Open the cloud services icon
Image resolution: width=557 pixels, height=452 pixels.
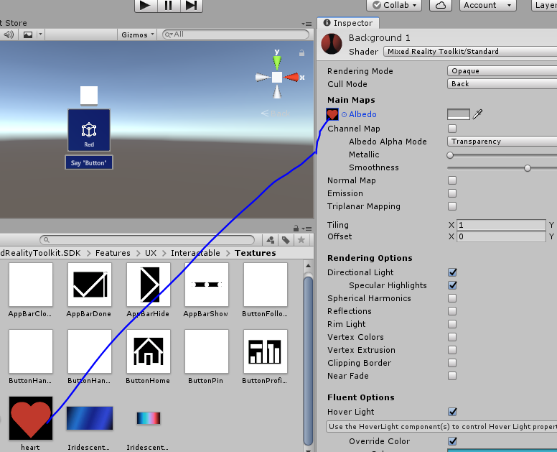click(441, 6)
